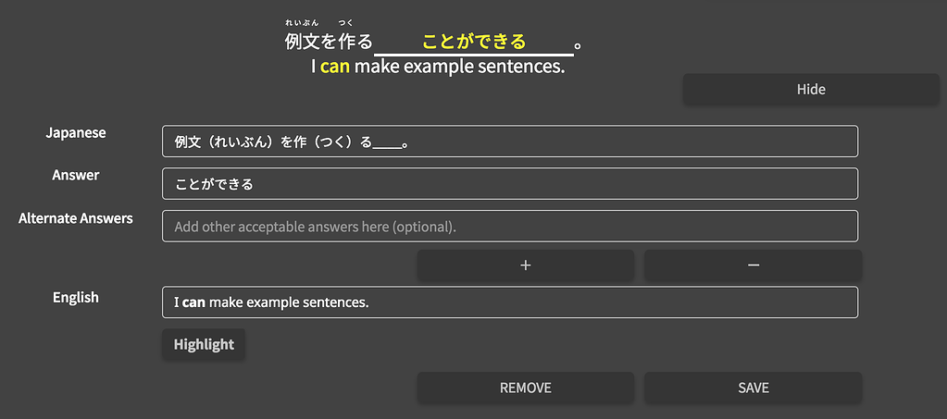947x419 pixels.
Task: Click the yellow ことができる answer in preview
Action: click(x=474, y=42)
